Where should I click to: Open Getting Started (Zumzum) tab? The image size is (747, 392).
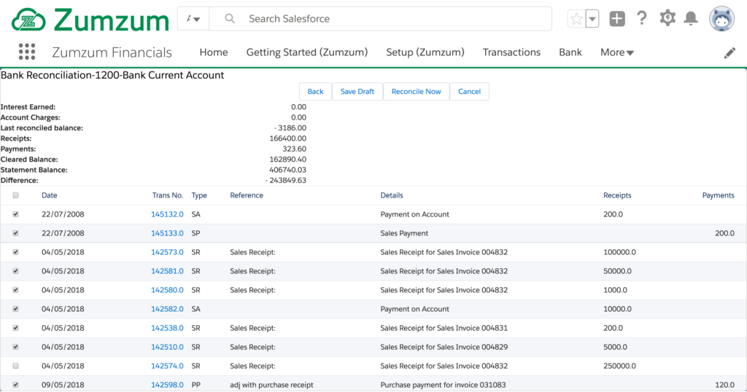pos(307,52)
